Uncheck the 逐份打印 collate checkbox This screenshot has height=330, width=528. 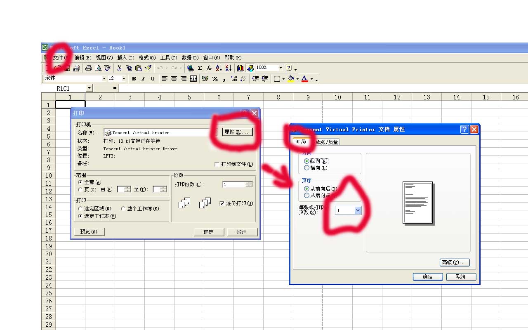click(x=222, y=203)
